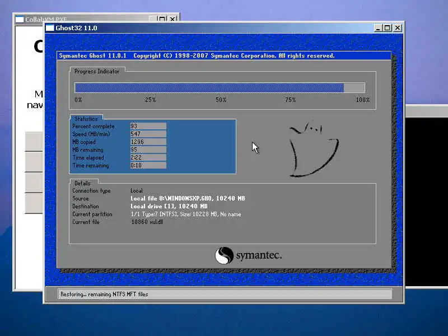The image size is (448, 336).
Task: Close the CollabVM PXE background window
Action: [172, 19]
